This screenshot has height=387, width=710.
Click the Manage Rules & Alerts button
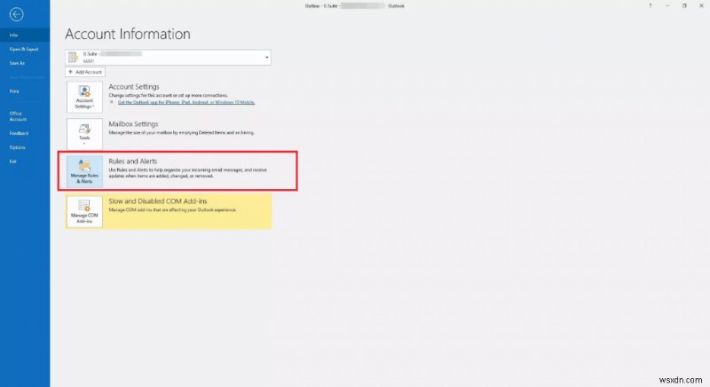(x=84, y=171)
